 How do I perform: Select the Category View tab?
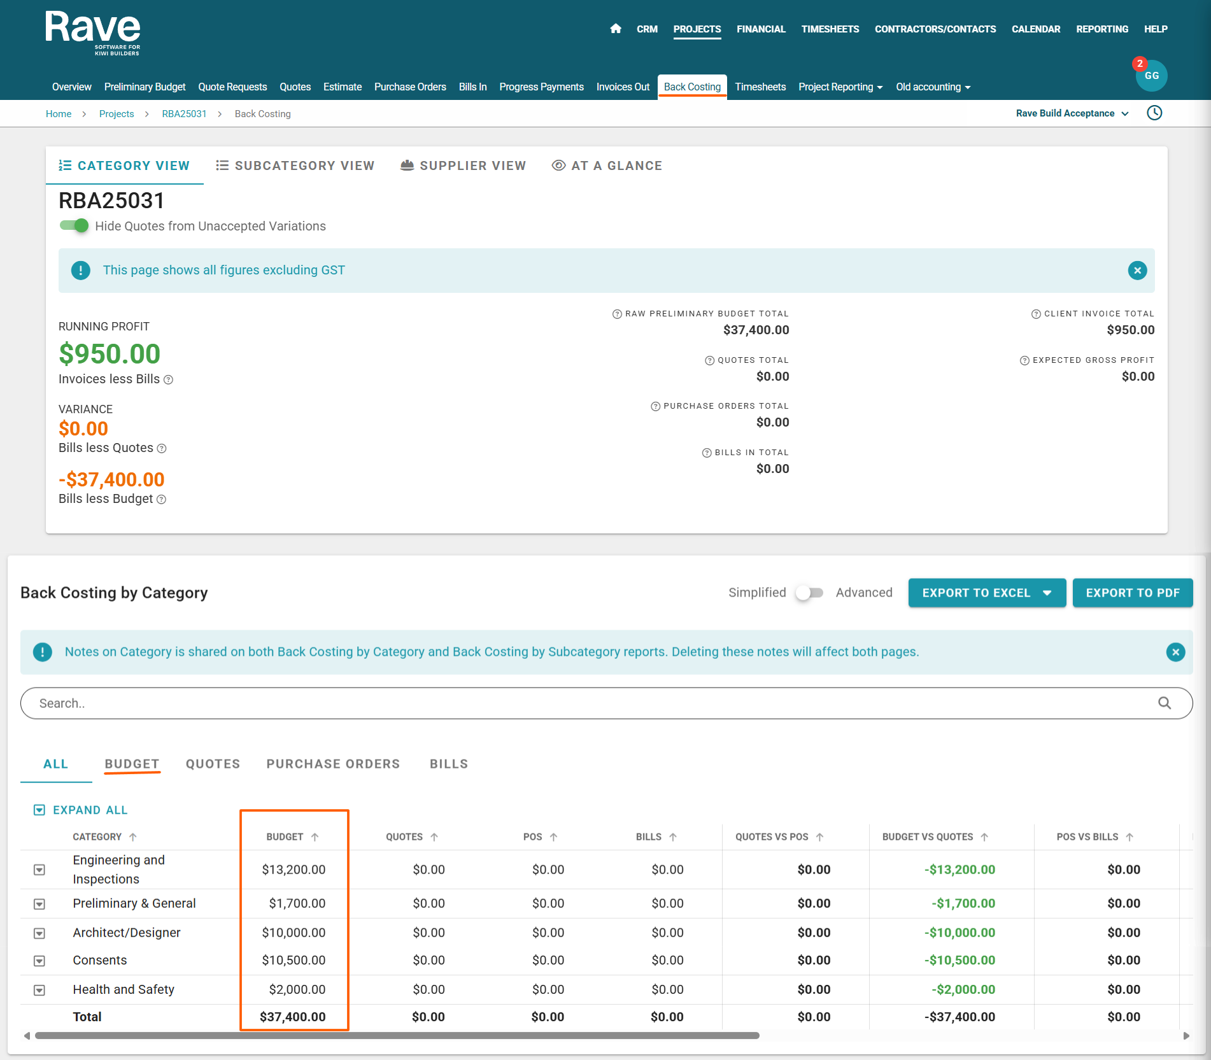[124, 166]
